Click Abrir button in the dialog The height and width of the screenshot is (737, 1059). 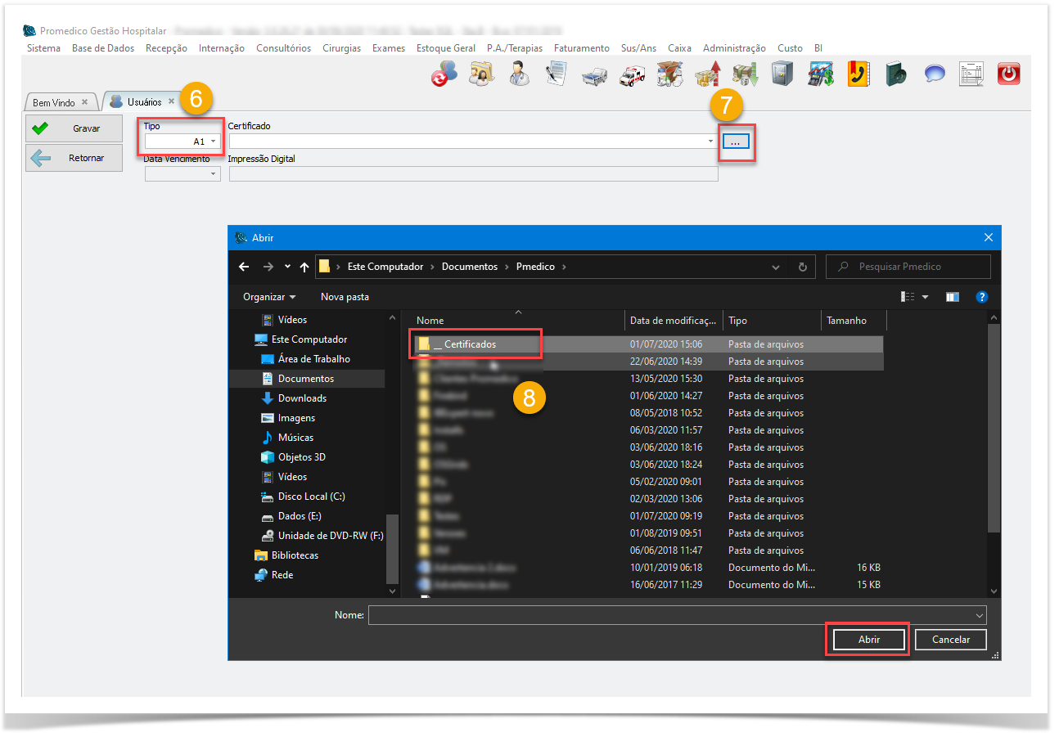pyautogui.click(x=868, y=640)
